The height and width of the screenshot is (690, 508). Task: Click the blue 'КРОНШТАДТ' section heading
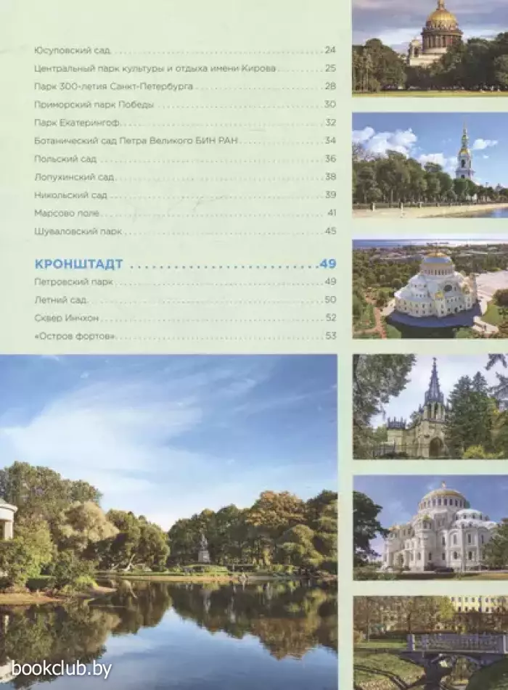[79, 264]
